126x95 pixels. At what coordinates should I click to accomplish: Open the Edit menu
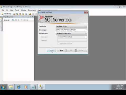click(7, 10)
